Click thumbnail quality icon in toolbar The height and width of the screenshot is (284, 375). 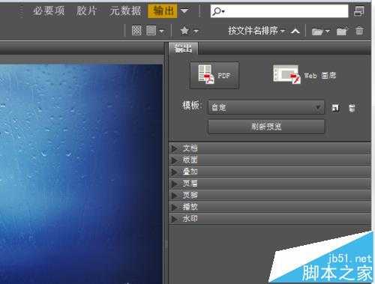click(136, 31)
